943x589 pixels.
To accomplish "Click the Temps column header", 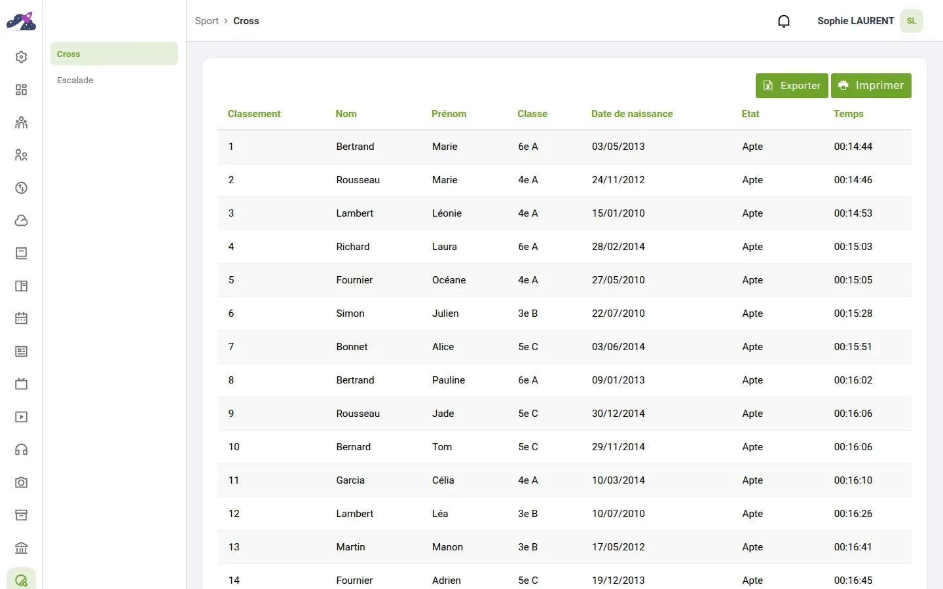I will coord(849,114).
